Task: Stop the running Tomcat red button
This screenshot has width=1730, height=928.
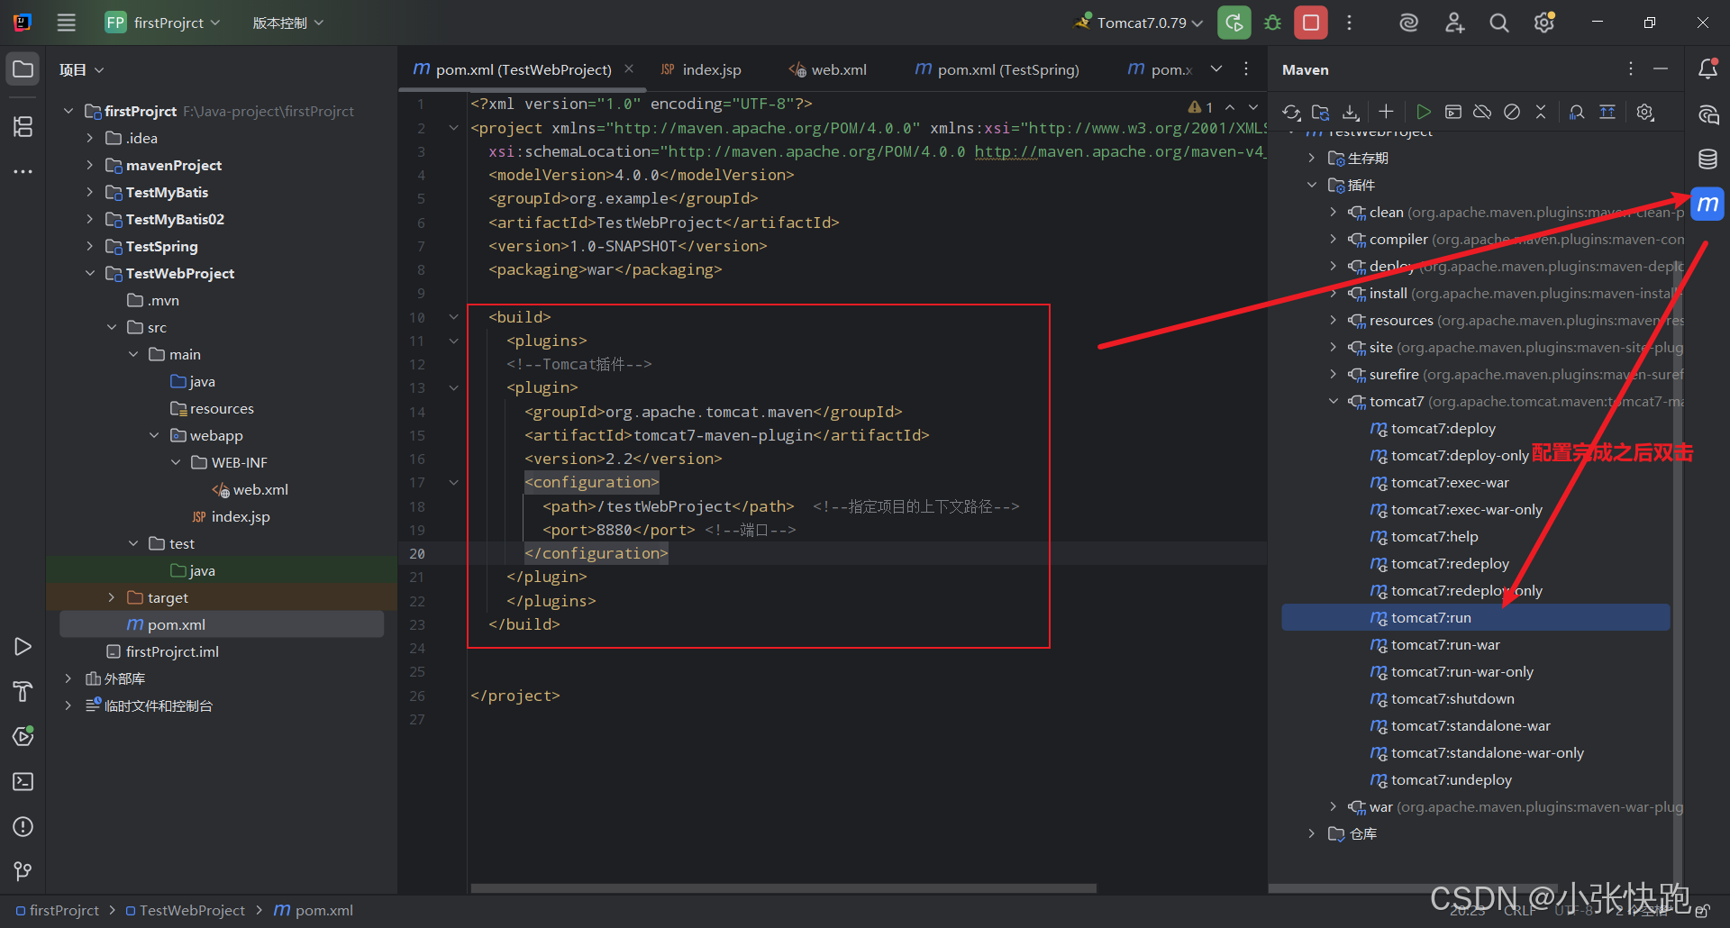Action: [x=1311, y=23]
